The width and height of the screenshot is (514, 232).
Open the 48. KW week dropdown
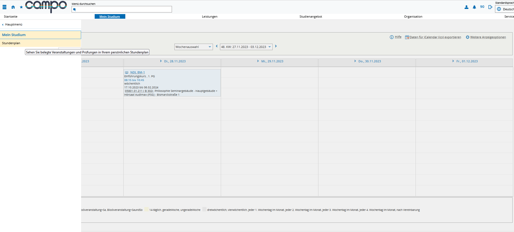coord(246,47)
